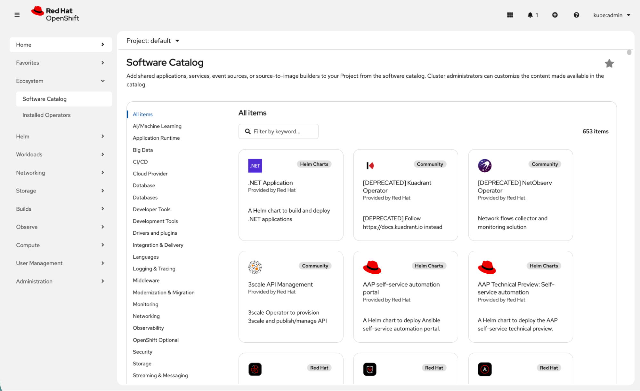
Task: Open the kube:admin user dropdown
Action: (612, 15)
